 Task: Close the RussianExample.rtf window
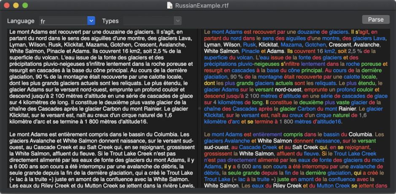coord(7,5)
